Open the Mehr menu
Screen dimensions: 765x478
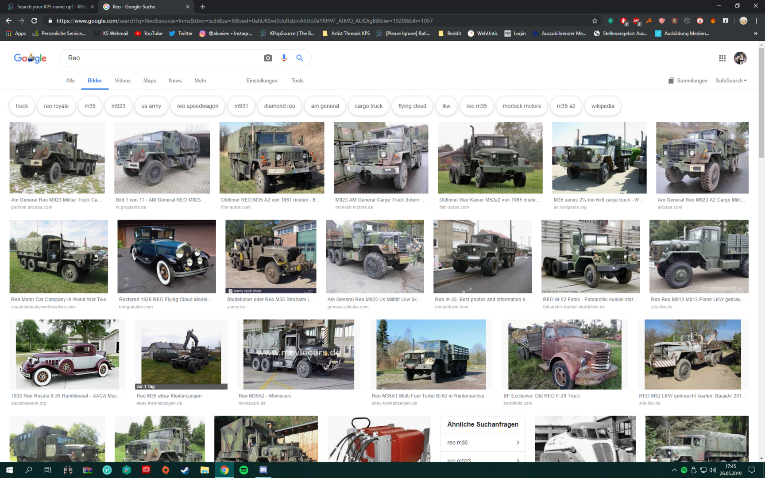pos(200,81)
